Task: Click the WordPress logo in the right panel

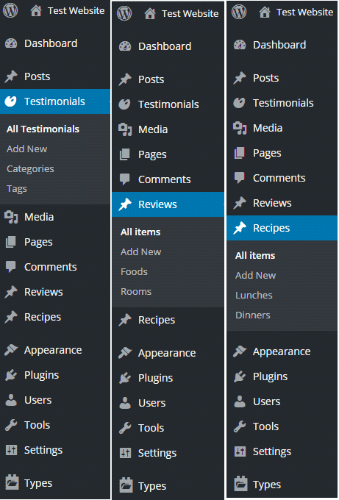Action: (x=239, y=12)
